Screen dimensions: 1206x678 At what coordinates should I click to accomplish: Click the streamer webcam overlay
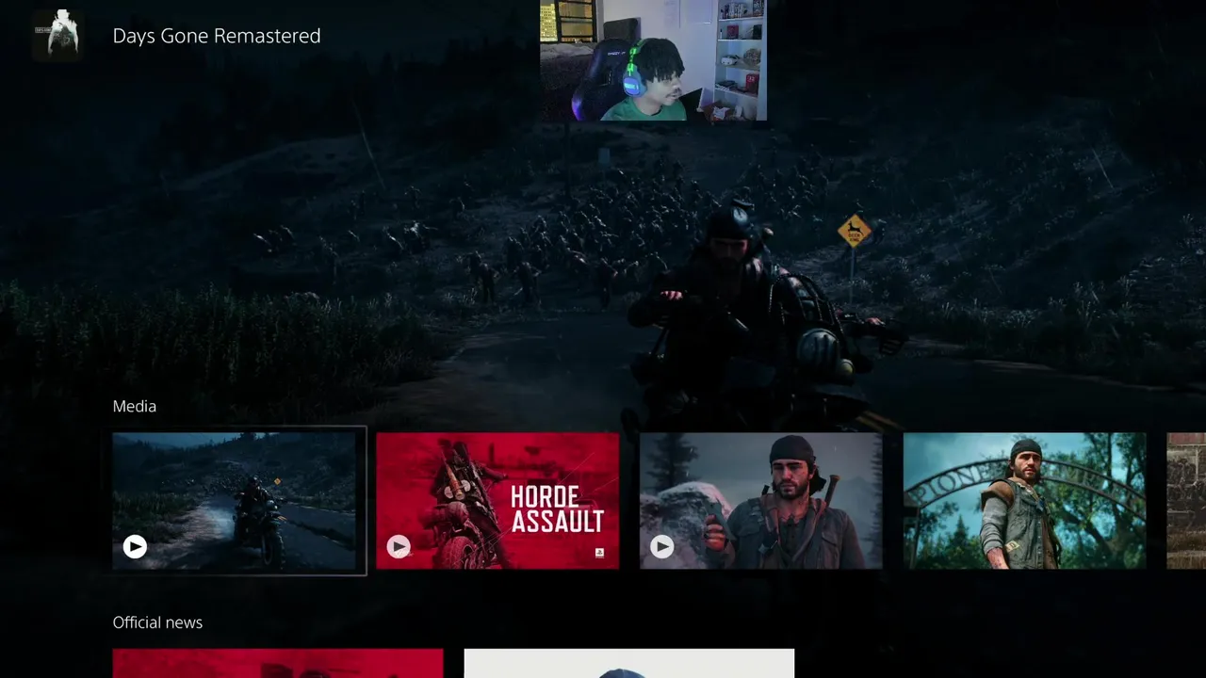pyautogui.click(x=653, y=60)
